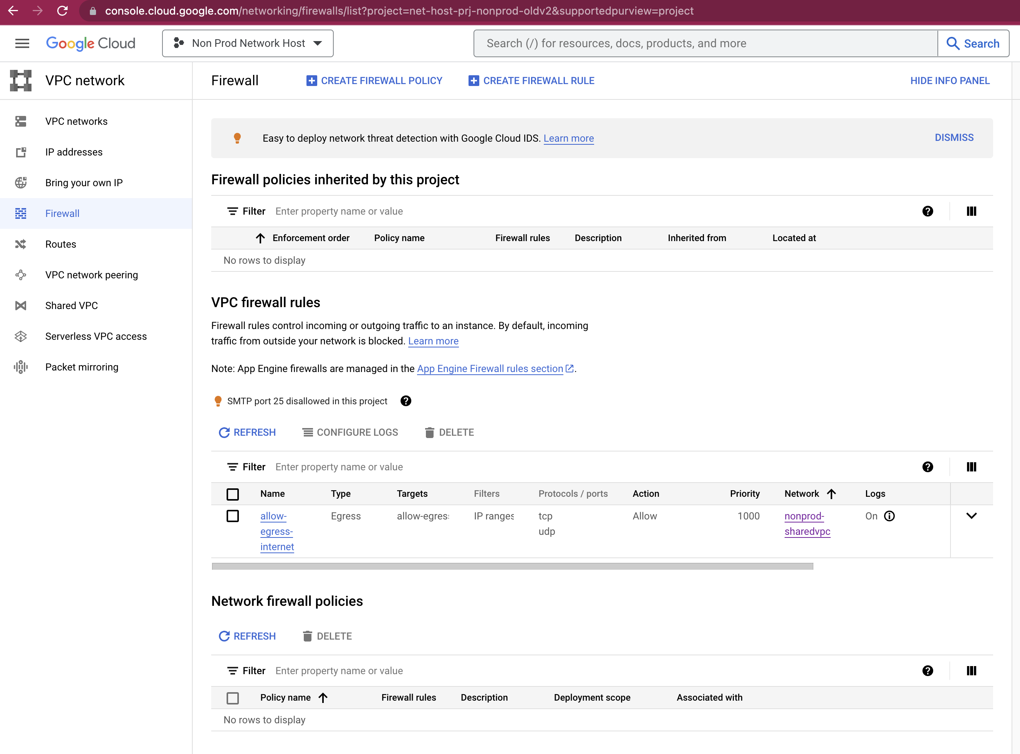The height and width of the screenshot is (754, 1020).
Task: Check the allow-egress-internet rule checkbox
Action: pos(233,516)
